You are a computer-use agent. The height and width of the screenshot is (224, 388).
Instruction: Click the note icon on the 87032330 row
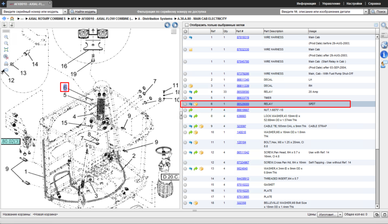191,50
